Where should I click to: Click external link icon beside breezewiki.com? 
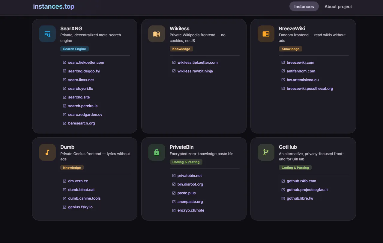(283, 63)
